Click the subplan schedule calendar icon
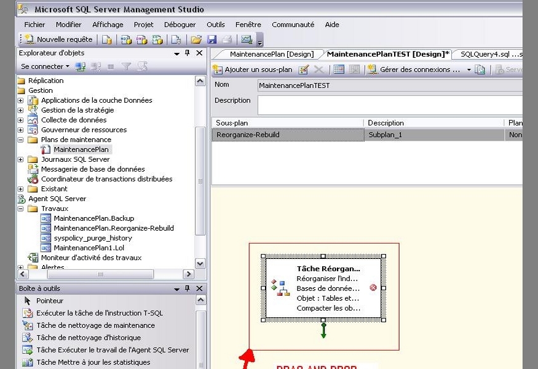Screen dimensions: 538x369 click(339, 69)
